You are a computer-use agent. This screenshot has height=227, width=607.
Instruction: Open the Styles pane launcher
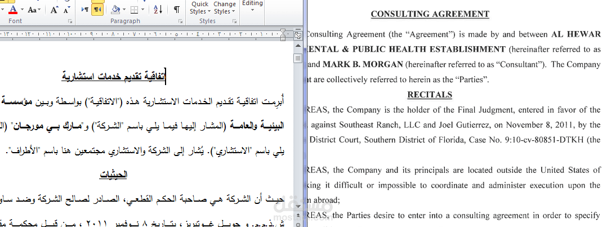pos(235,21)
